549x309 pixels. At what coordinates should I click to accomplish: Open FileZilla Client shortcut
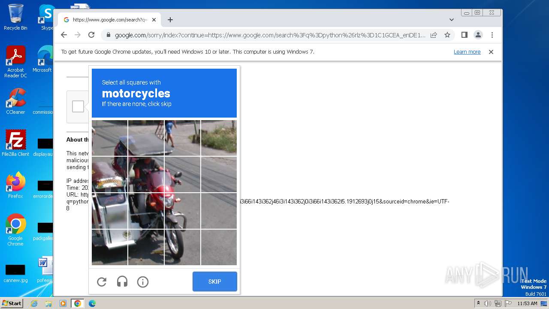coord(15,143)
